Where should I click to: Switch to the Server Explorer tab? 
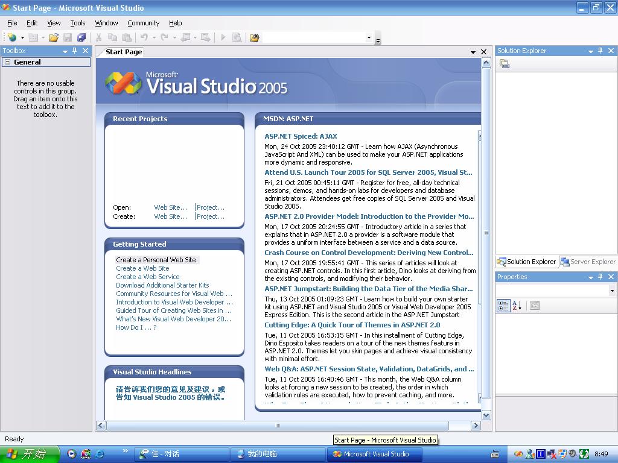point(588,262)
